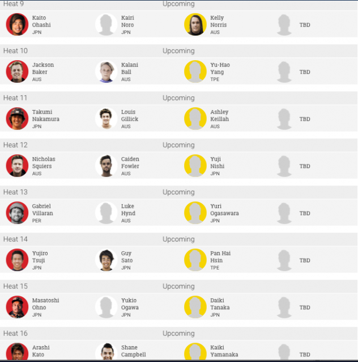Image resolution: width=358 pixels, height=362 pixels.
Task: Select Gabriel Villaran's profile photo
Action: [x=17, y=213]
